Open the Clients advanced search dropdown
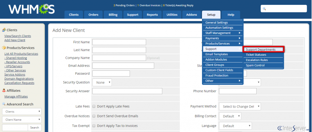Screen dimensions: 312x132 [22, 112]
